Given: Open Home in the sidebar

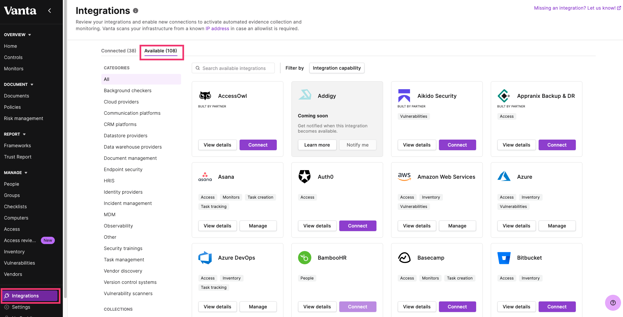Looking at the screenshot, I should tap(10, 46).
